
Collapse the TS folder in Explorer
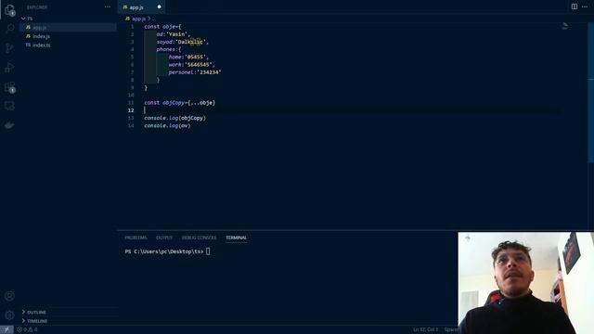(x=27, y=19)
